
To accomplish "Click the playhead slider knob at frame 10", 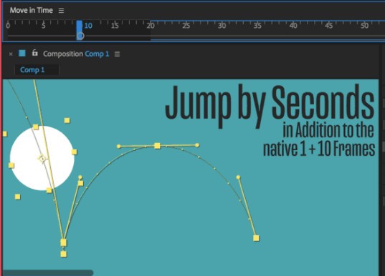I will point(80,36).
